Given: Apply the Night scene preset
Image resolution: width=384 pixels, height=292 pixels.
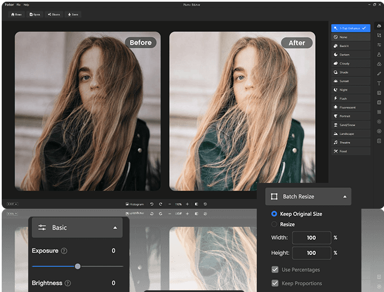Looking at the screenshot, I should click(x=351, y=90).
